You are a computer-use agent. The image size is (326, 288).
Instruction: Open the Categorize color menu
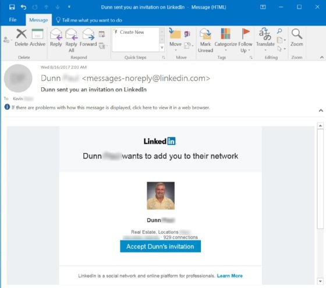pyautogui.click(x=226, y=40)
